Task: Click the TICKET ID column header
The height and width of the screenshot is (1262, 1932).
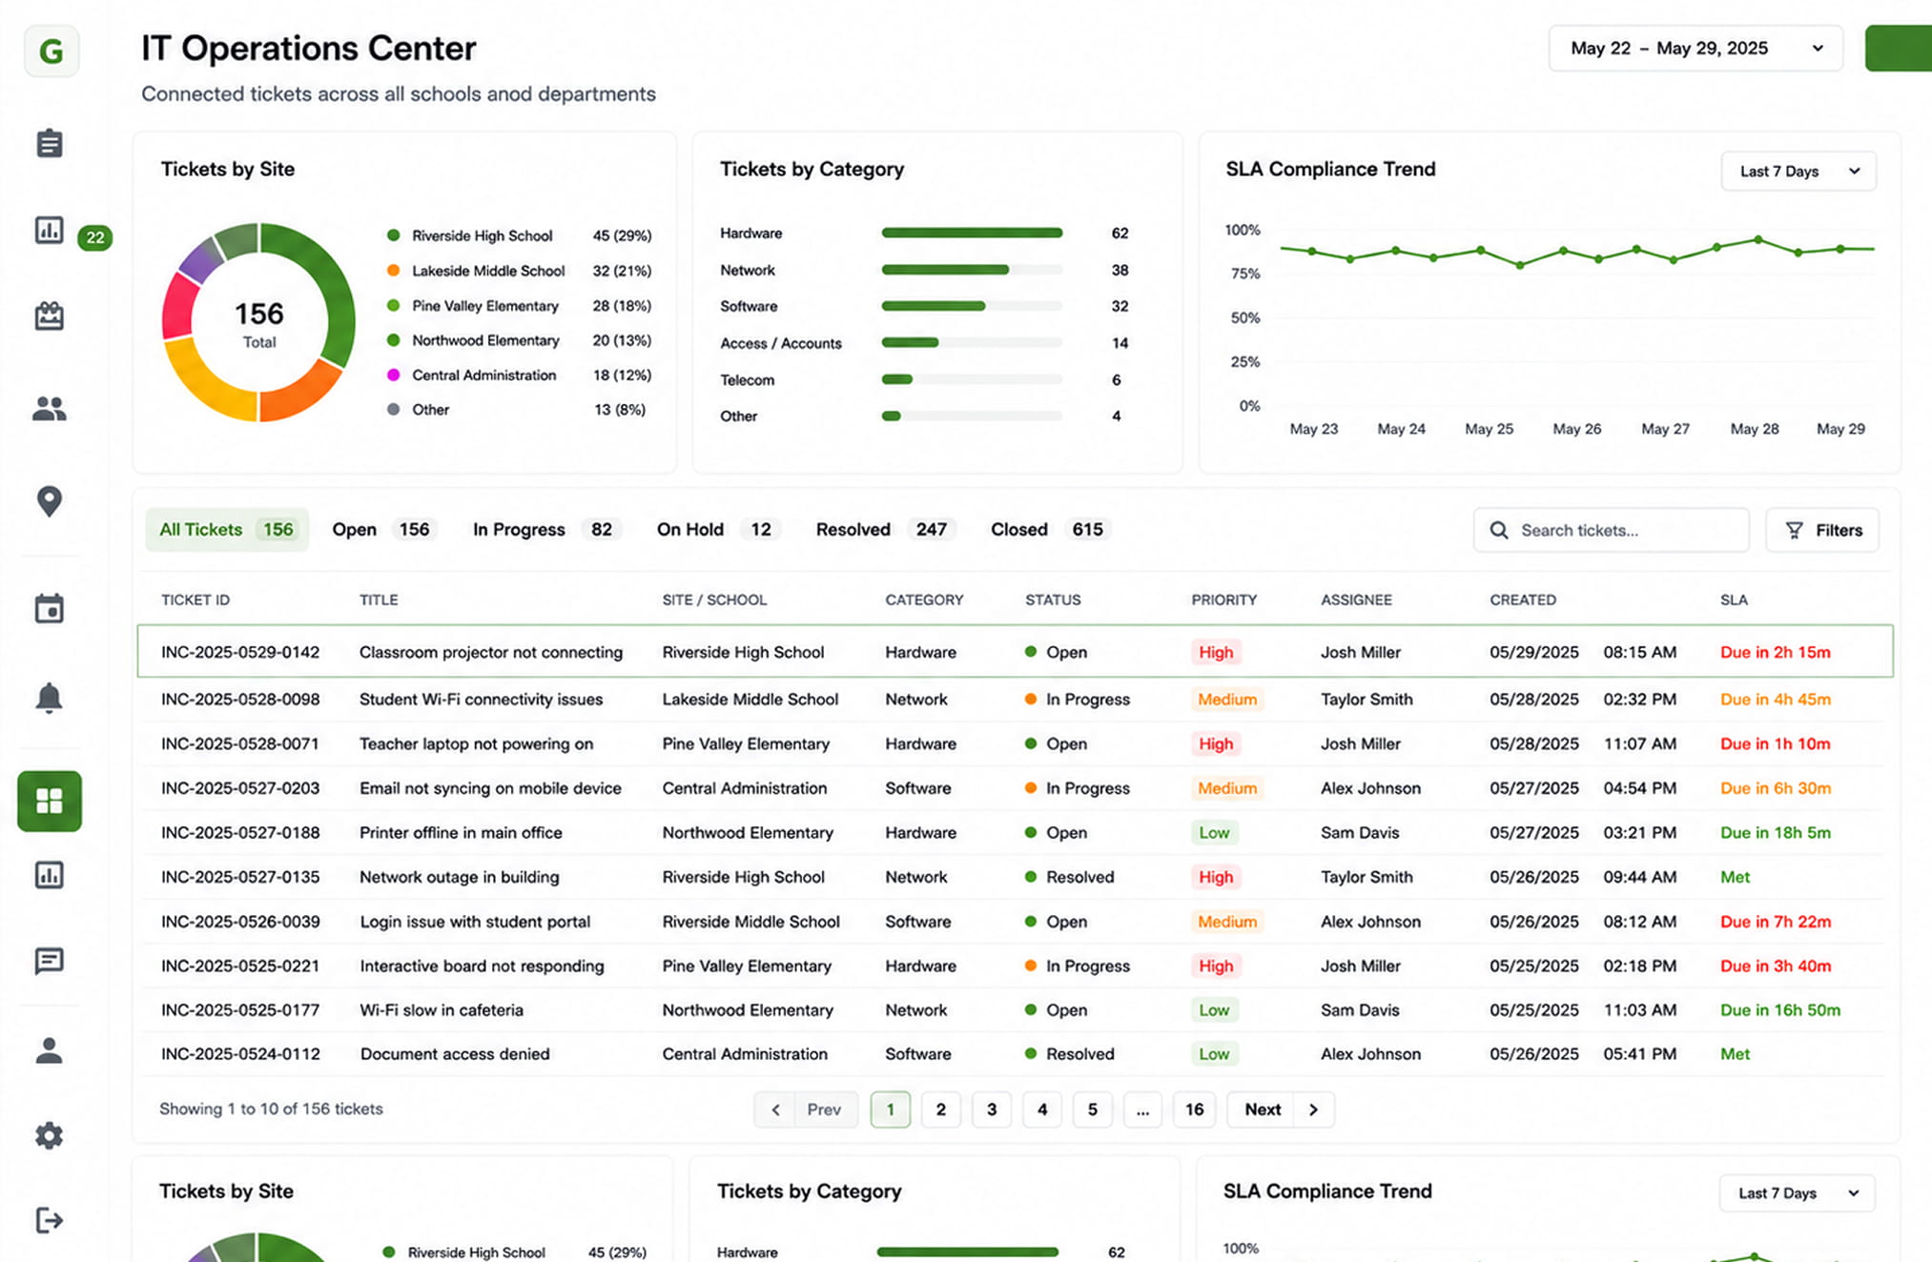Action: tap(195, 600)
